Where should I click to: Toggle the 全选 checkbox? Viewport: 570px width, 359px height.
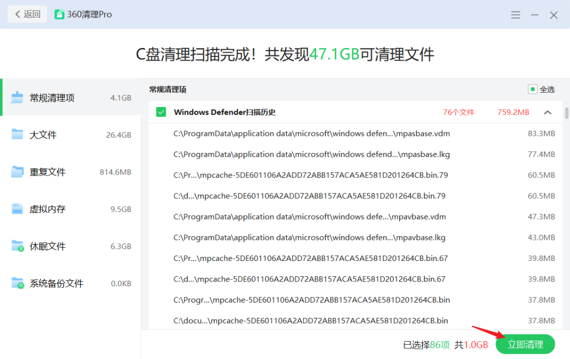pyautogui.click(x=533, y=89)
